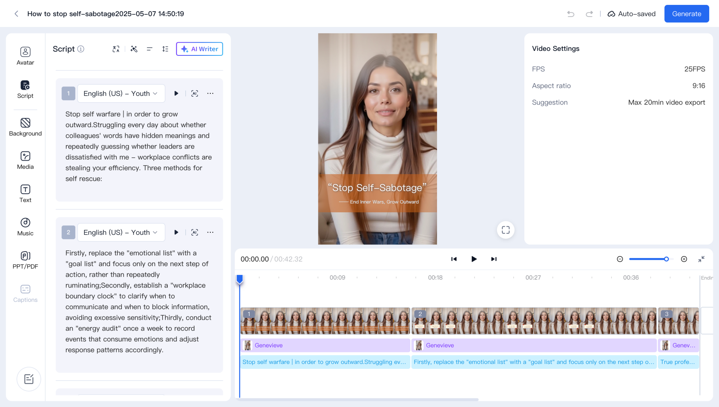
Task: Open the AI Writer tool
Action: tap(199, 49)
